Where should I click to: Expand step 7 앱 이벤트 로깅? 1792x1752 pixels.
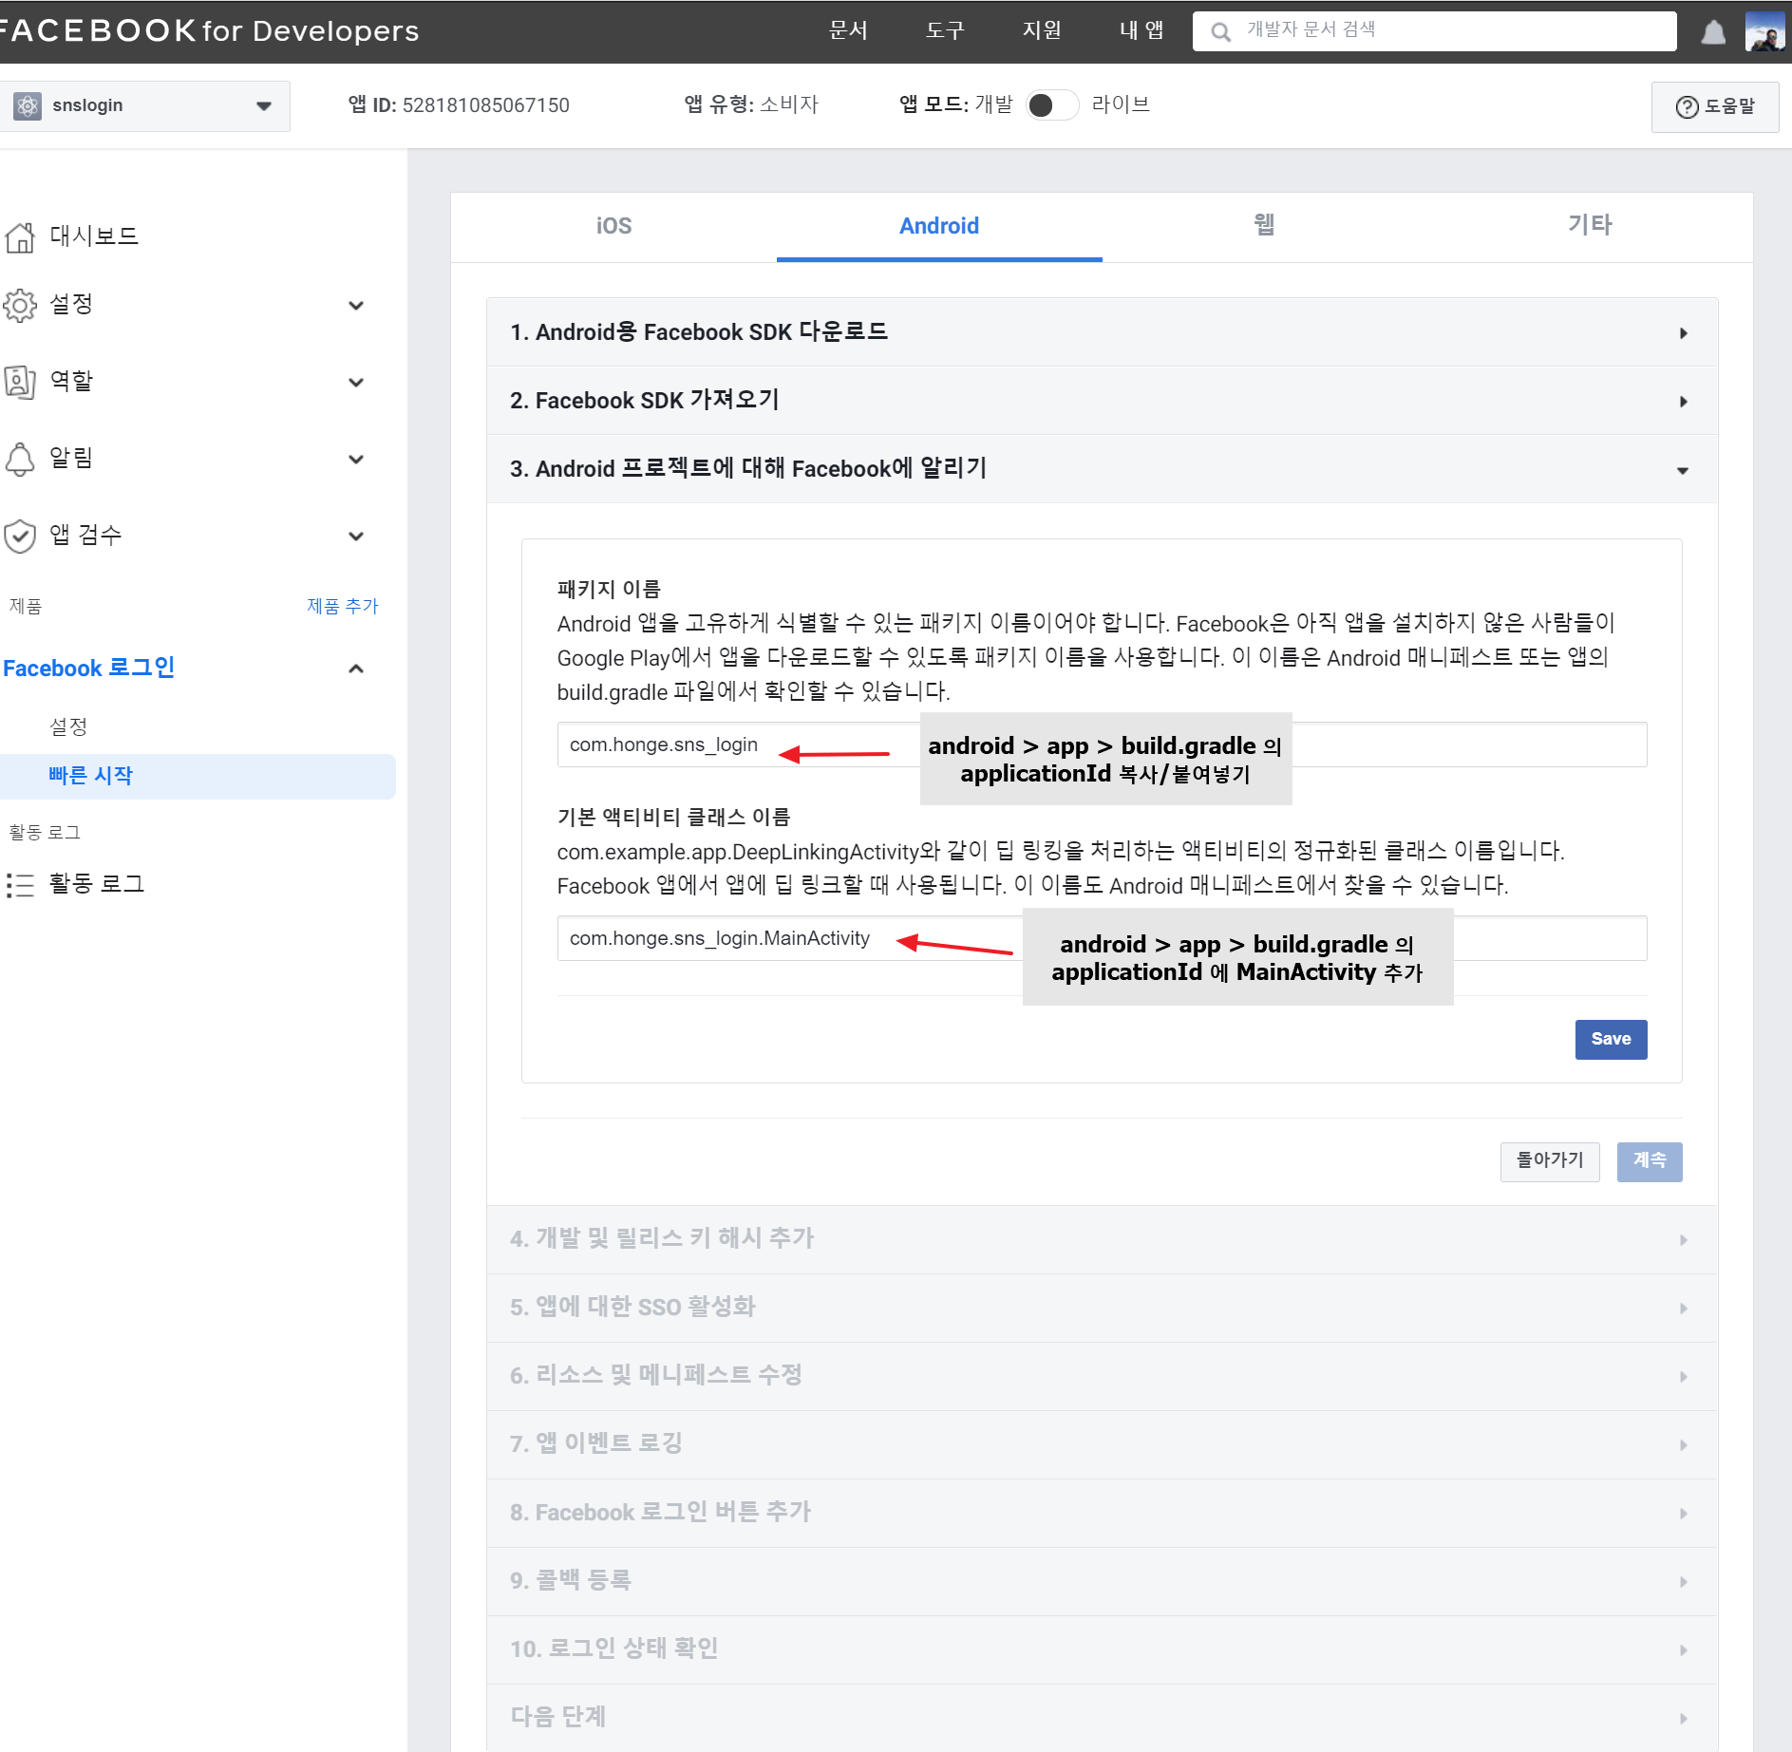pyautogui.click(x=1102, y=1444)
